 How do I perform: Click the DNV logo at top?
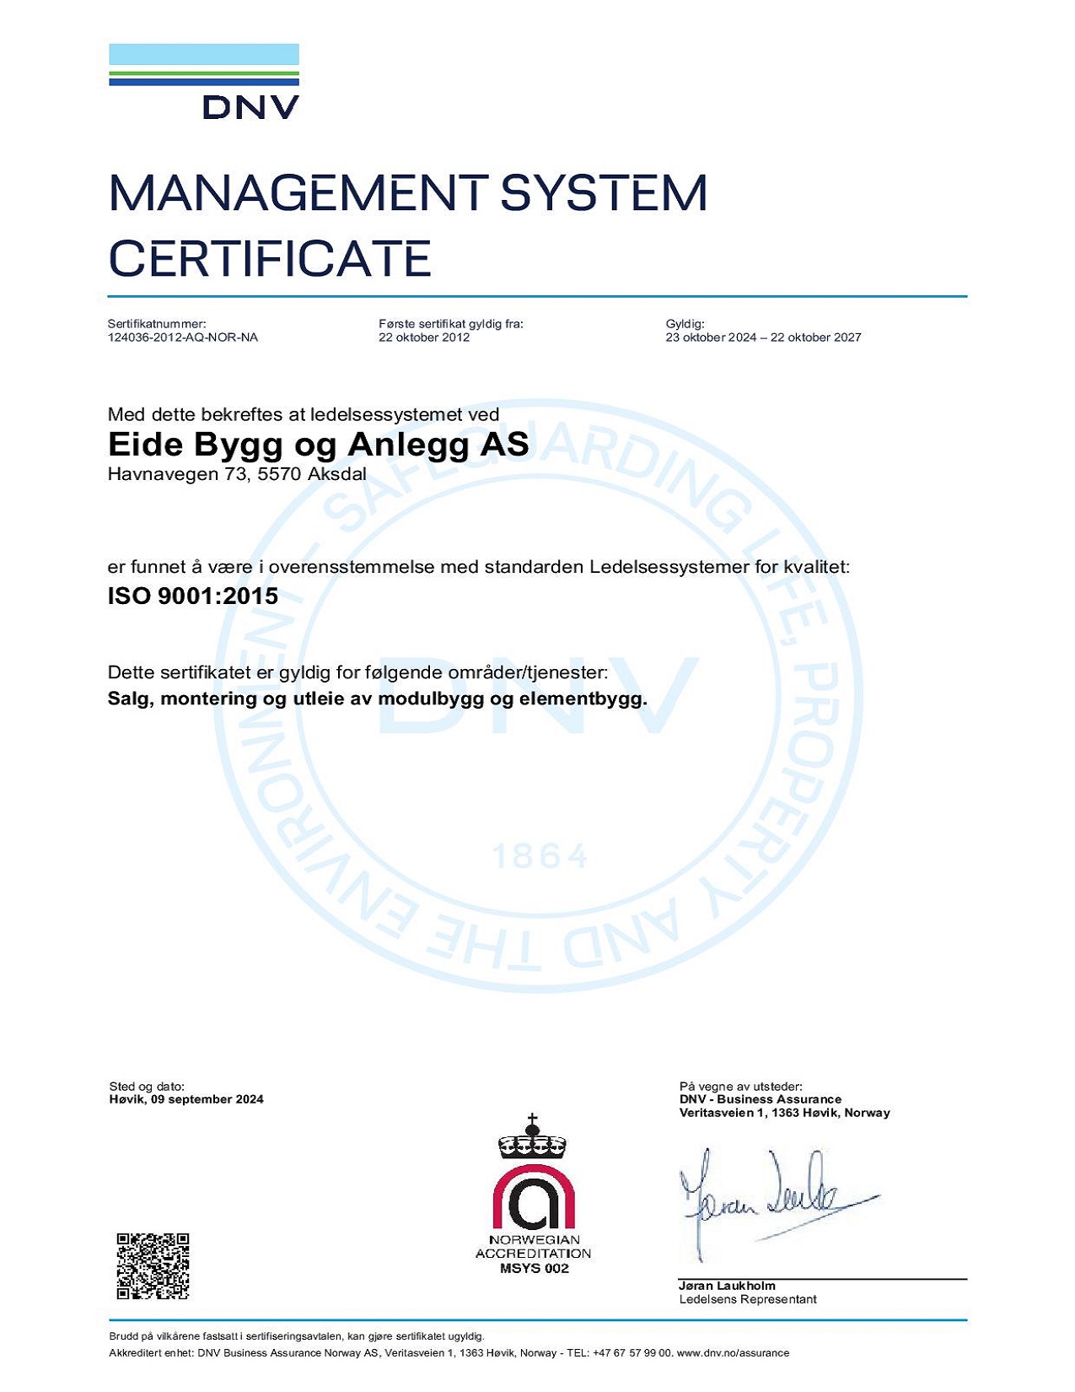[204, 81]
